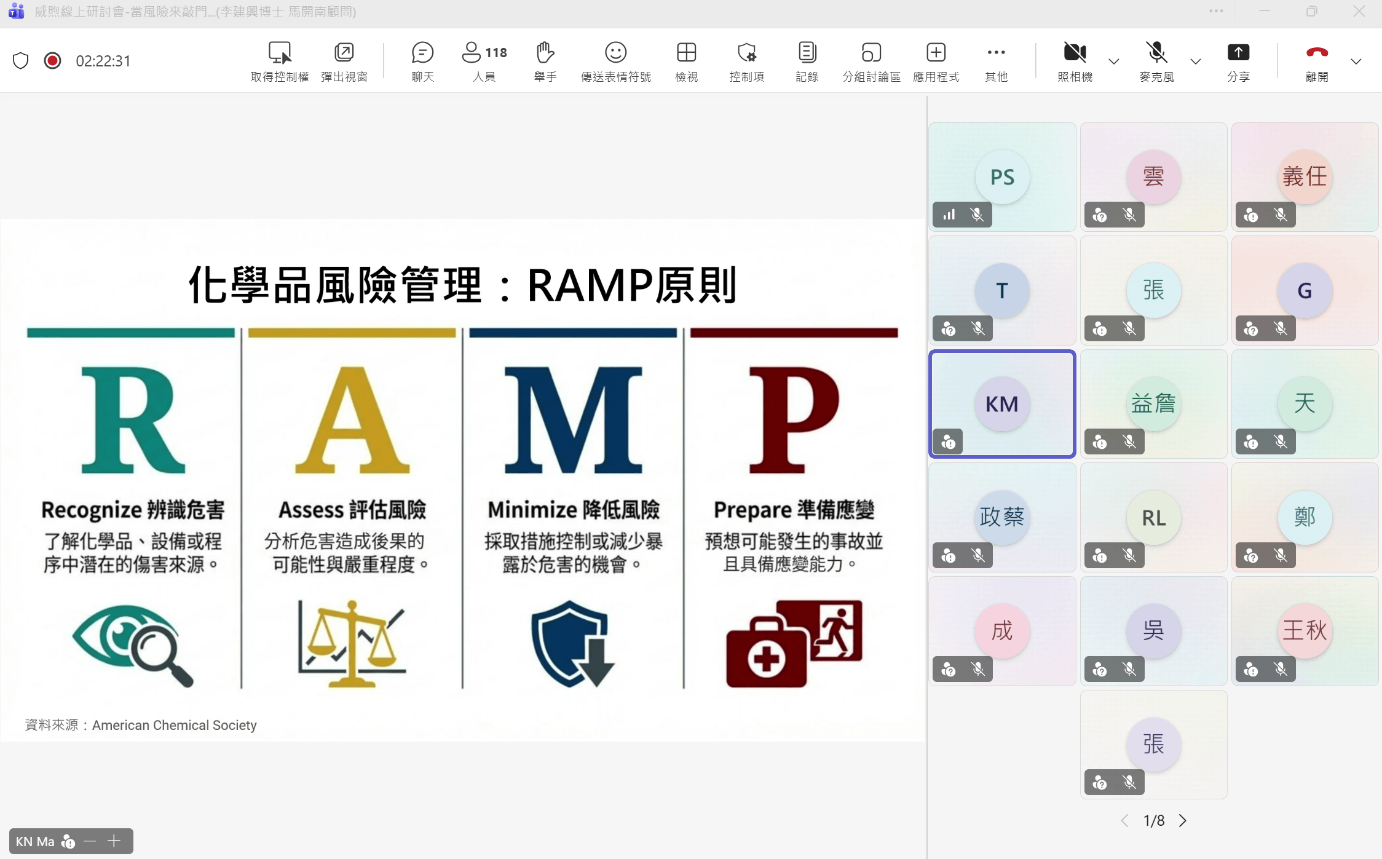The width and height of the screenshot is (1382, 859).
Task: Expand the camera options dropdown arrow
Action: [x=1113, y=61]
